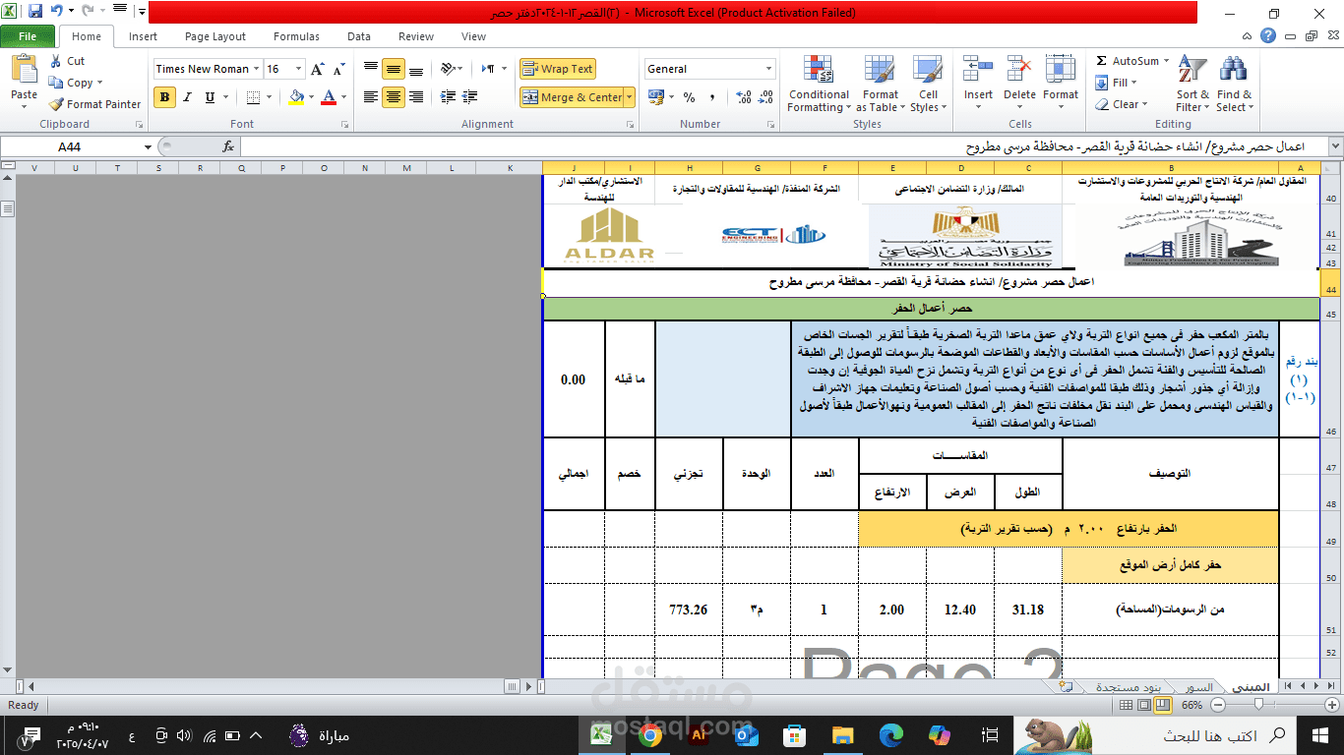Screen dimensions: 1344x755
Task: Expand the Font Color dropdown arrow
Action: tap(344, 97)
